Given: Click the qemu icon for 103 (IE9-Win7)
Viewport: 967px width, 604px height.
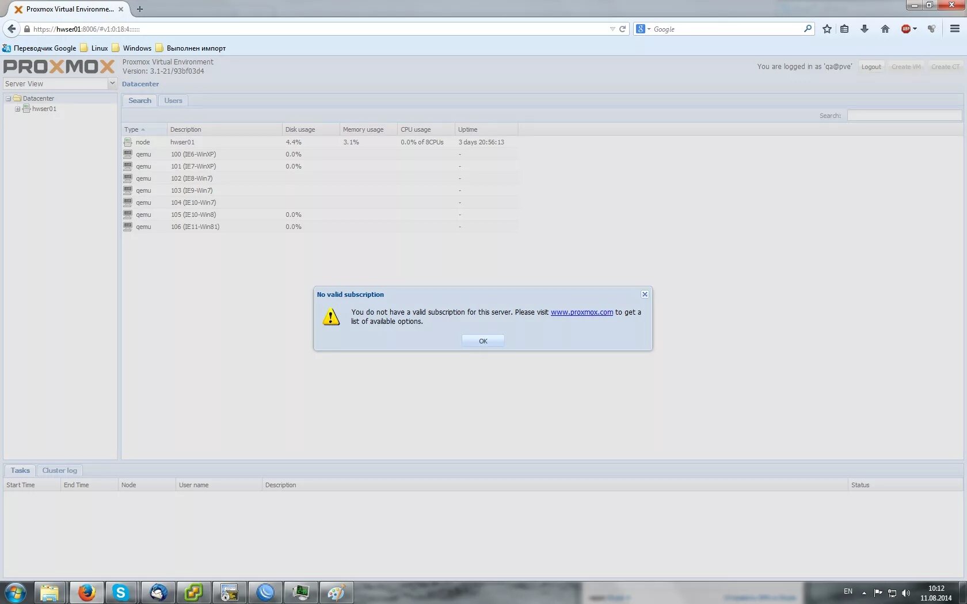Looking at the screenshot, I should pos(128,190).
